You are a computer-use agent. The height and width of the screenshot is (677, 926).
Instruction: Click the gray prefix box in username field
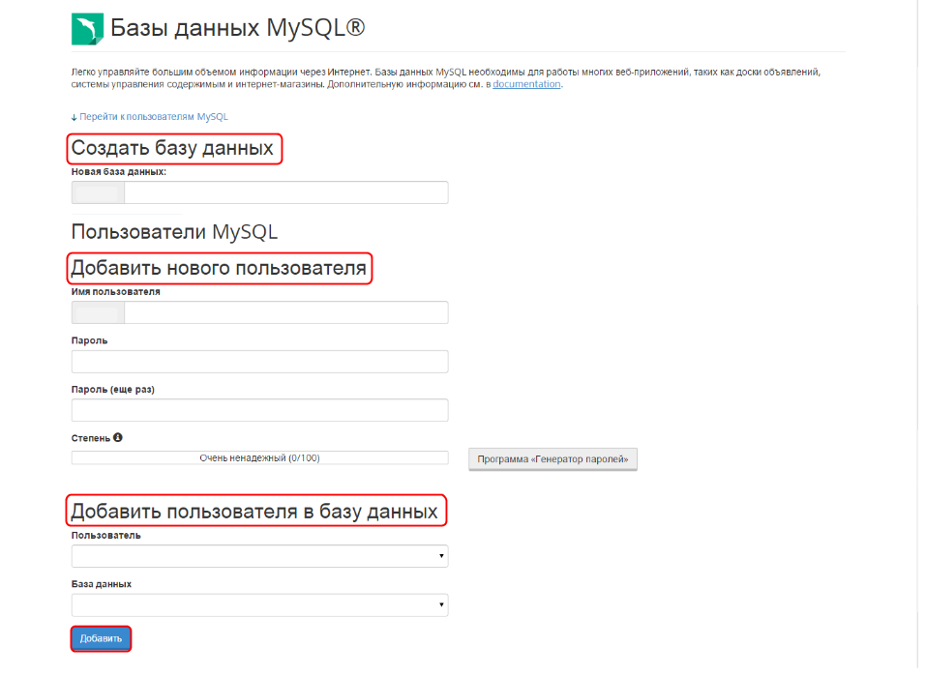click(98, 312)
